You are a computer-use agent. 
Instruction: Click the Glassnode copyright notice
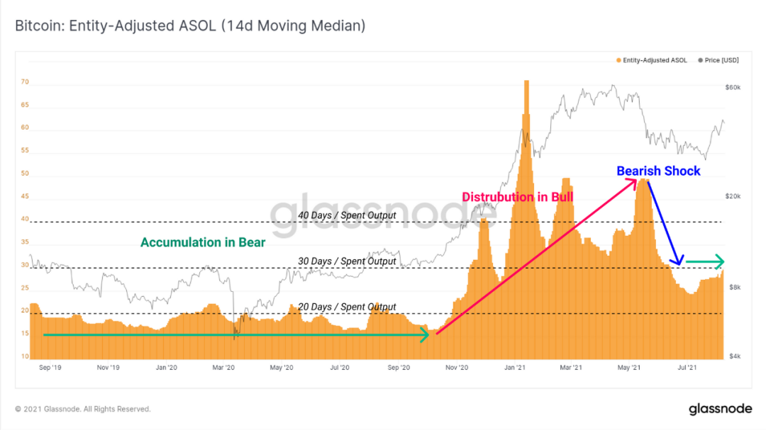[x=82, y=409]
